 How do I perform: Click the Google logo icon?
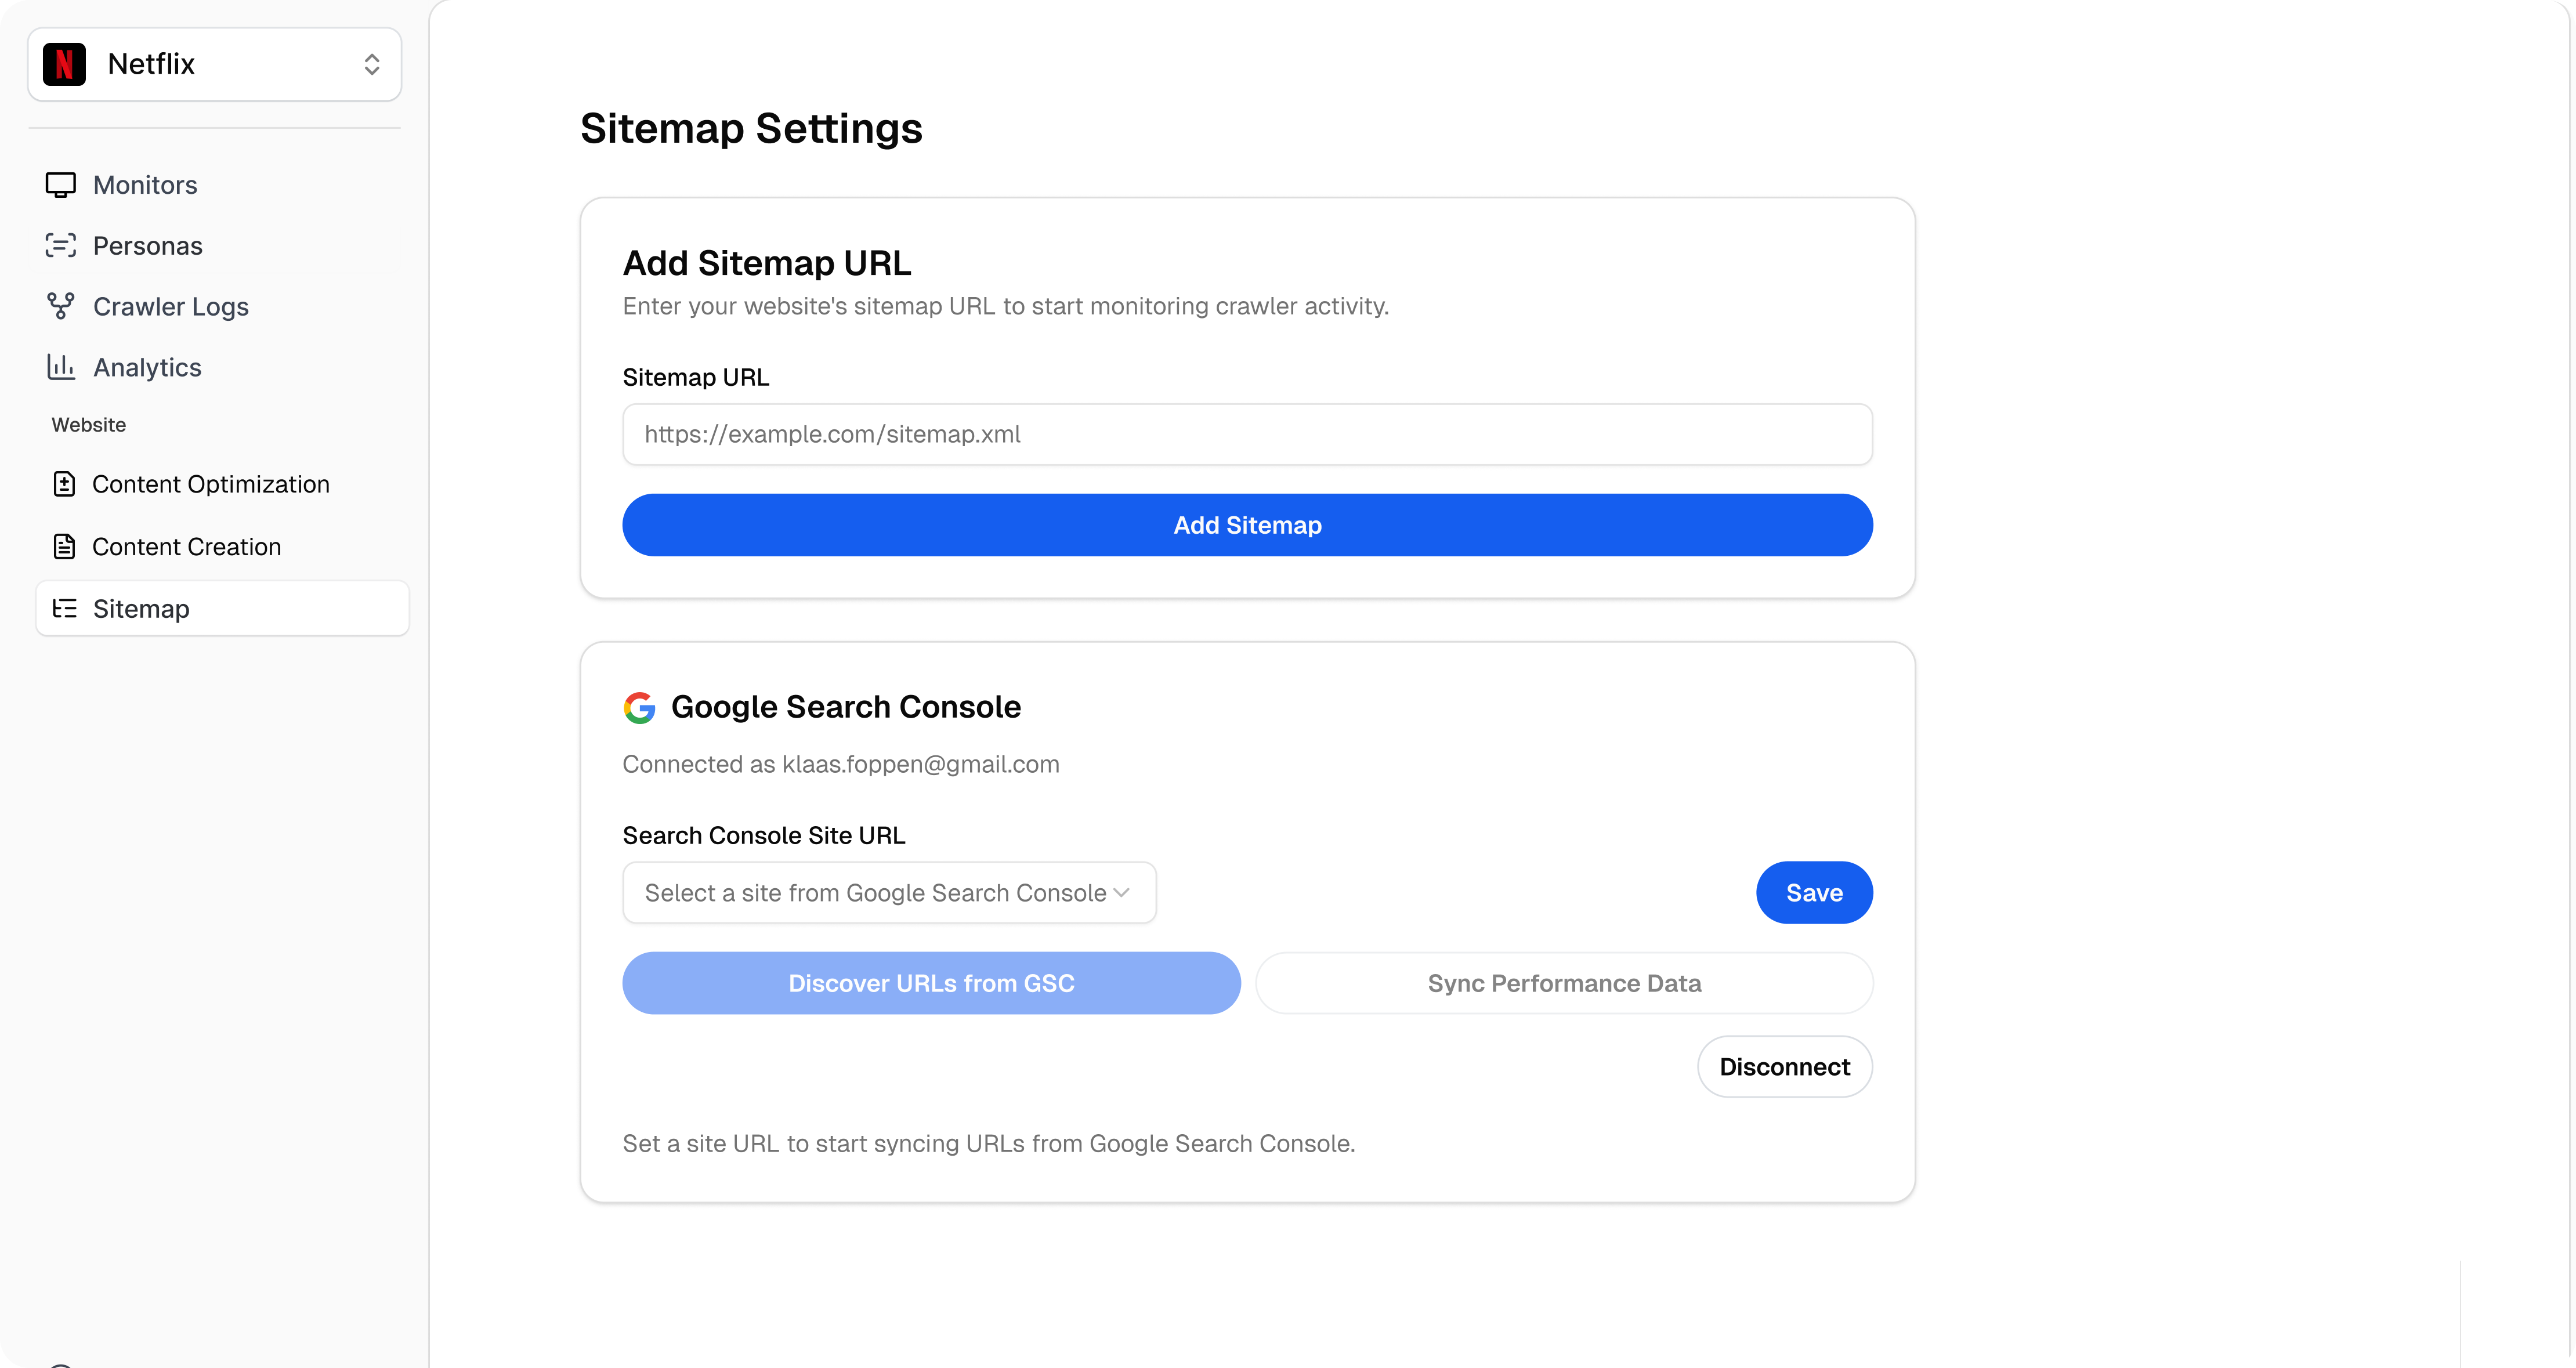(x=639, y=707)
